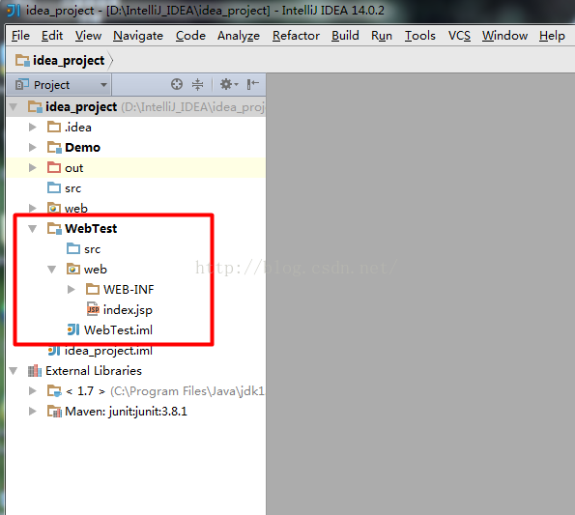Click the WebTest module folder icon
Screen dimensions: 575x515
[x=54, y=228]
